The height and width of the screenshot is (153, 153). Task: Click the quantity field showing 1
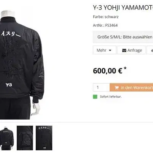pyautogui.click(x=101, y=87)
